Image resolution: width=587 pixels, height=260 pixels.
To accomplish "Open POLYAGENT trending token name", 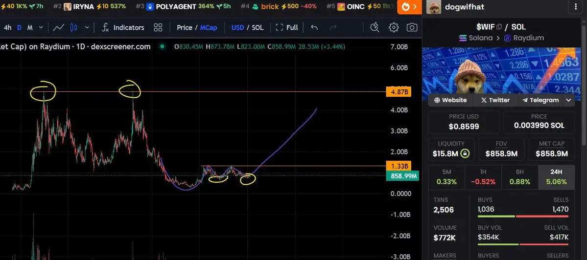I will click(x=176, y=6).
